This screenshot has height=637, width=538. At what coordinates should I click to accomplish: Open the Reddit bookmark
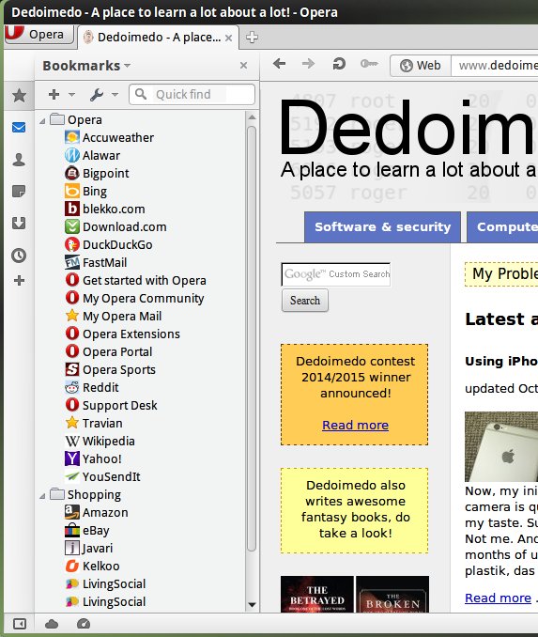click(x=92, y=388)
